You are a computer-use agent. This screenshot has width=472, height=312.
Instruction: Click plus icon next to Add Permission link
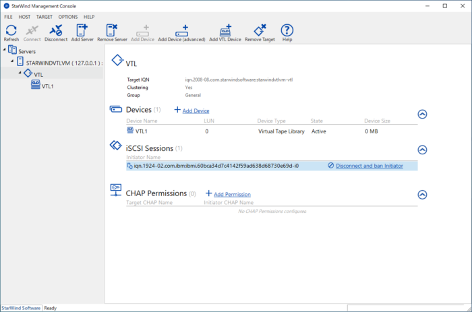[208, 193]
